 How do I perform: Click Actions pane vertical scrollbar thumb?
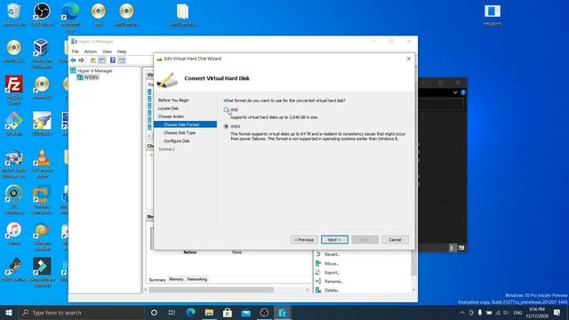tap(413, 264)
